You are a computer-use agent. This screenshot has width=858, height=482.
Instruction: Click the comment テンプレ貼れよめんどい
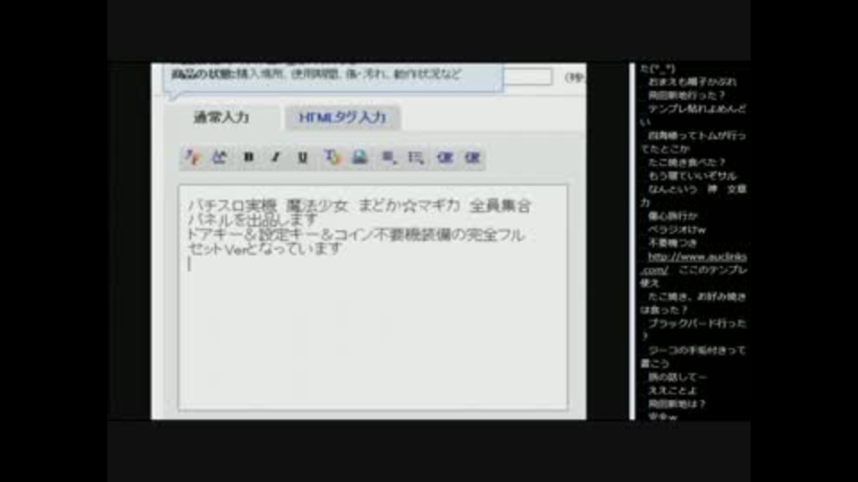[694, 115]
